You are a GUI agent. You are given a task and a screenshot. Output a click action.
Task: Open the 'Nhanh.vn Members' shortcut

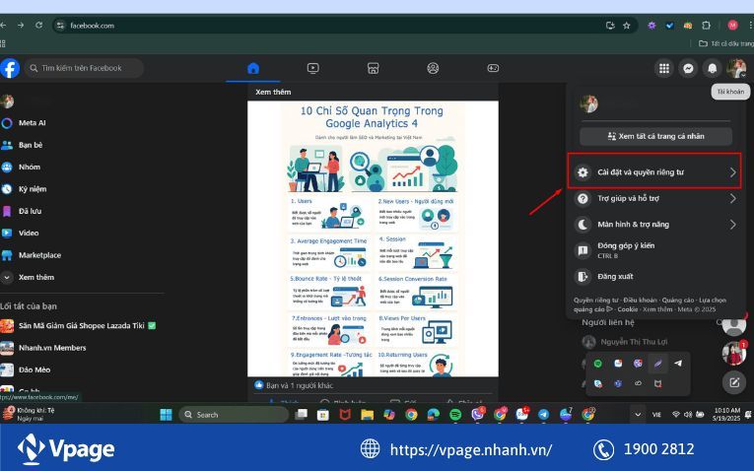pyautogui.click(x=52, y=348)
